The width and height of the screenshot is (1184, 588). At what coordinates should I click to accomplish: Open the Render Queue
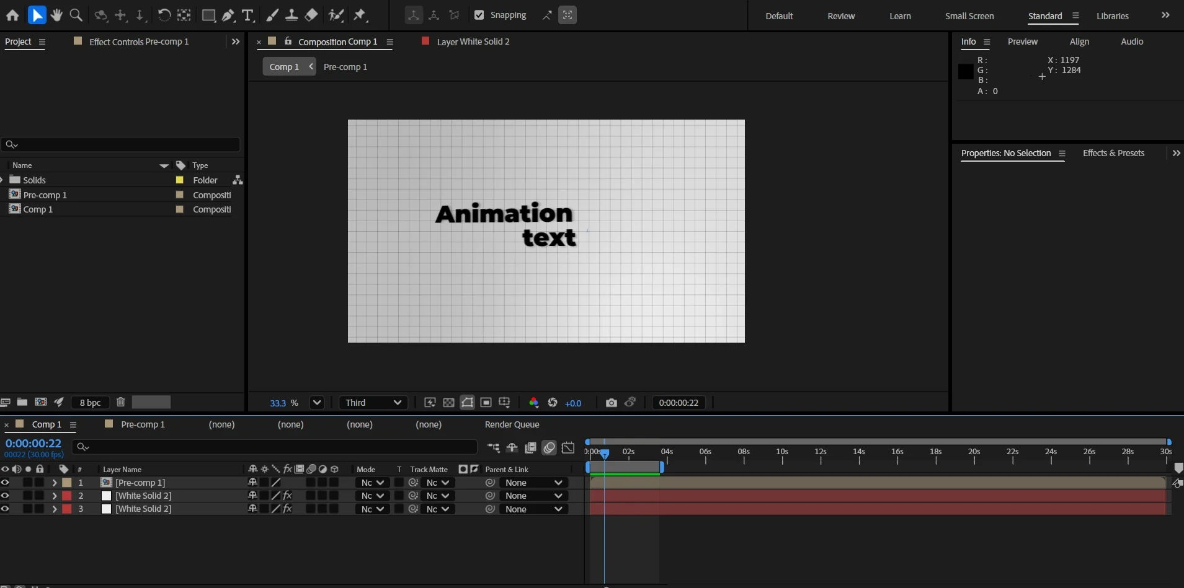pyautogui.click(x=512, y=424)
